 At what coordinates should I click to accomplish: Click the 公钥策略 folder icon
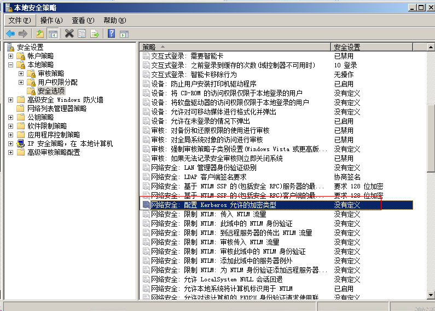point(21,117)
